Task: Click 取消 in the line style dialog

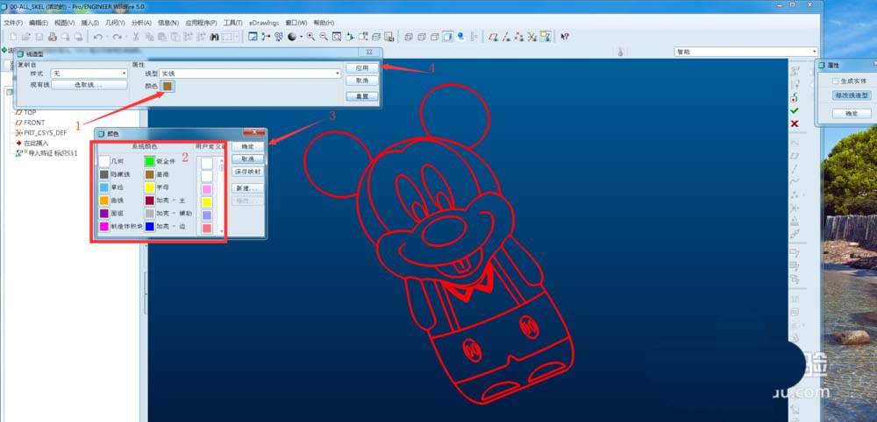Action: click(x=362, y=81)
